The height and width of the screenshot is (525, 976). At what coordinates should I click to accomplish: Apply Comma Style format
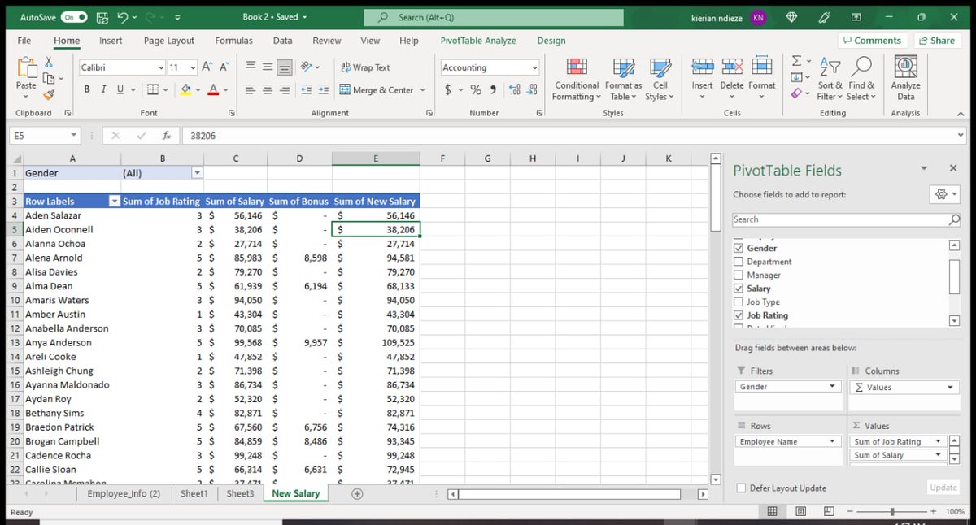coord(494,90)
